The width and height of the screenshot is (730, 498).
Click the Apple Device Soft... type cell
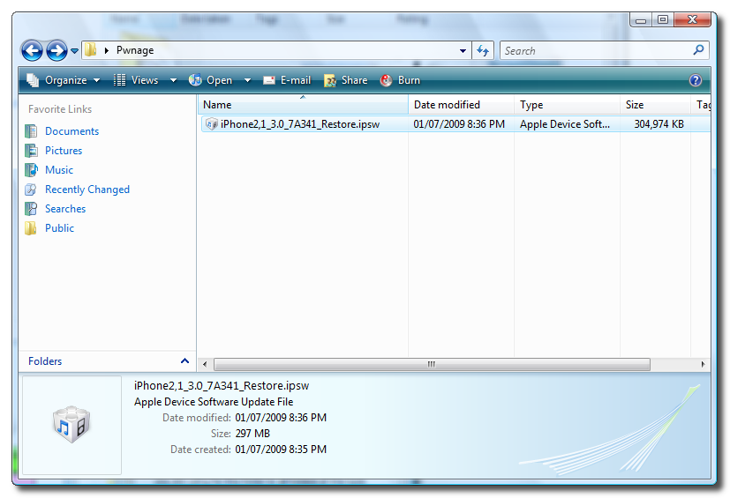tap(565, 124)
